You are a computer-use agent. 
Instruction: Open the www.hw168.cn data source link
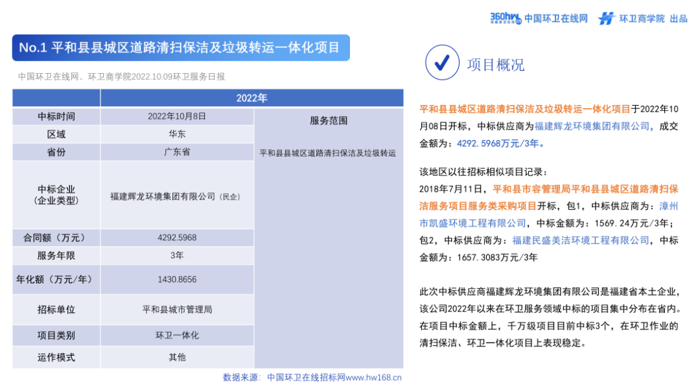(x=374, y=378)
